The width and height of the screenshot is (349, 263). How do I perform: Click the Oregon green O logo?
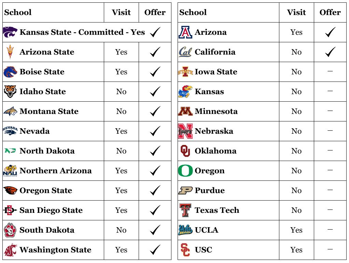click(185, 171)
